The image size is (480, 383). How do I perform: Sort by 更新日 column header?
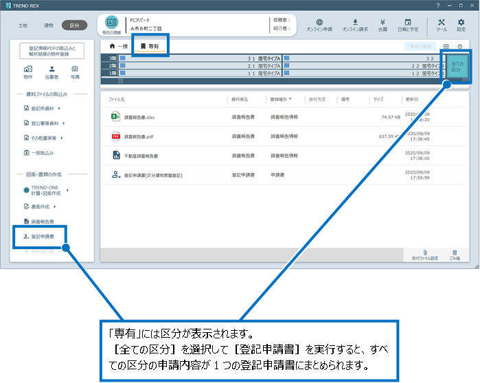412,100
